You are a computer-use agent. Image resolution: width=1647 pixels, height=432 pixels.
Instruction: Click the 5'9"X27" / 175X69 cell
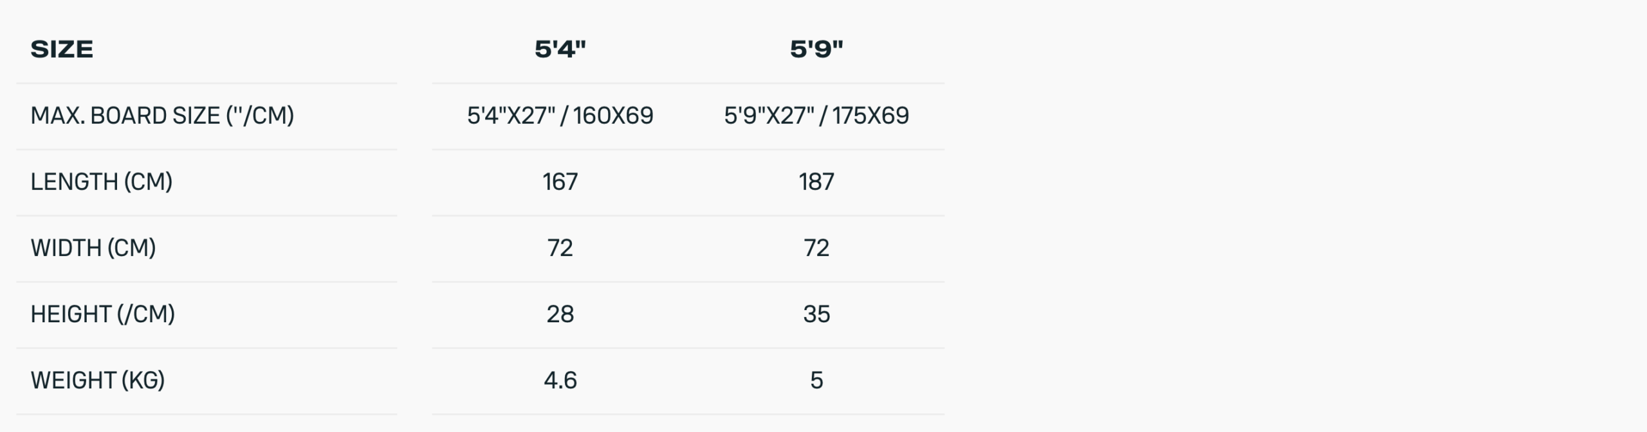tap(816, 116)
